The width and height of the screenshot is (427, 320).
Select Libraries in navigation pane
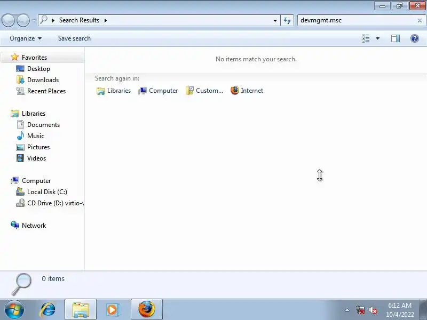[x=34, y=114]
